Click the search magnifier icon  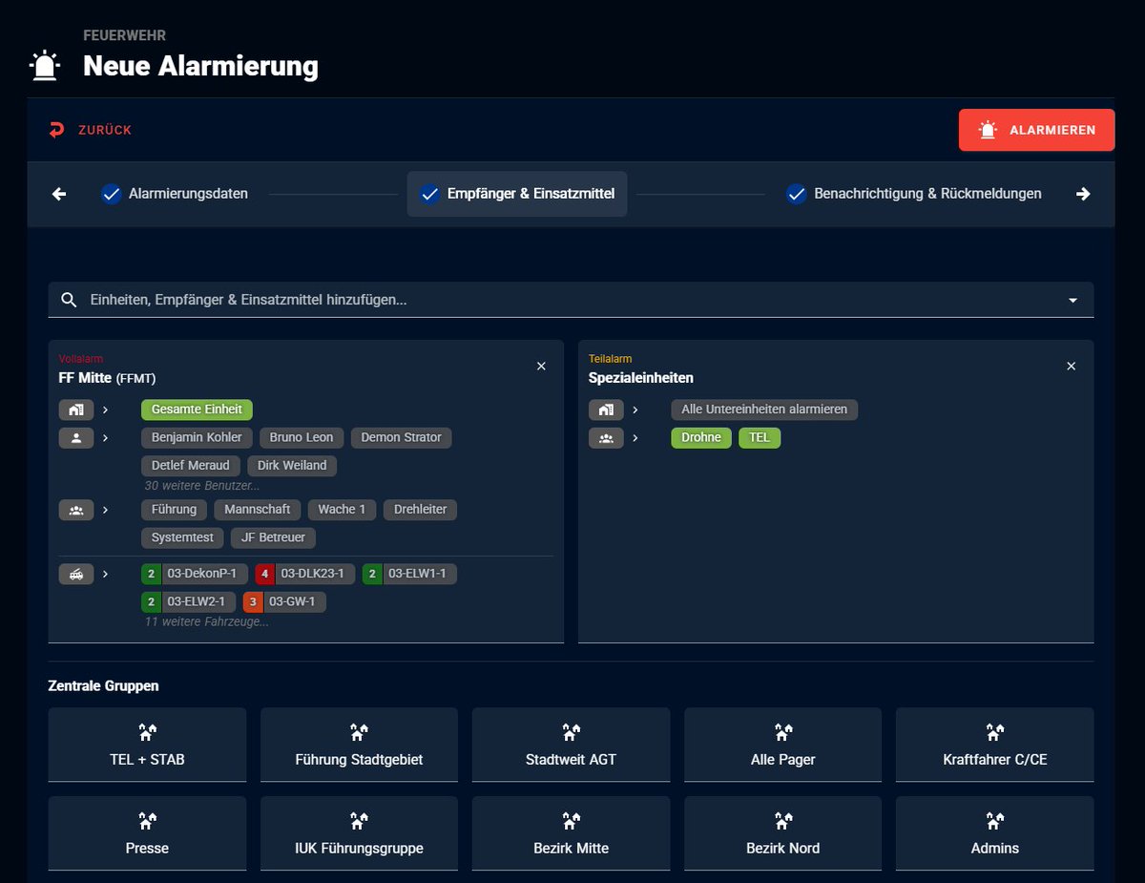click(x=69, y=300)
